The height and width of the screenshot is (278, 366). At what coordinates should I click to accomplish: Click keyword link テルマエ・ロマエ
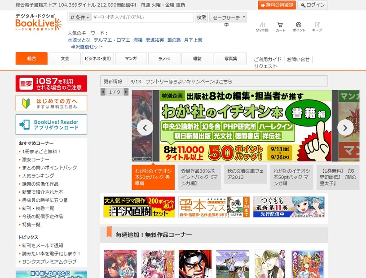112,40
